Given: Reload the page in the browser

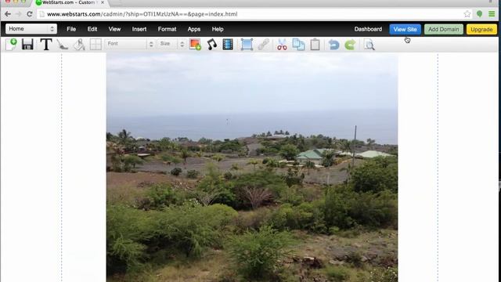Looking at the screenshot, I should click(x=30, y=14).
